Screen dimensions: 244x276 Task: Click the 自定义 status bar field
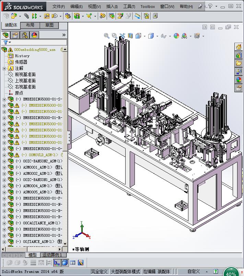(x=194, y=272)
